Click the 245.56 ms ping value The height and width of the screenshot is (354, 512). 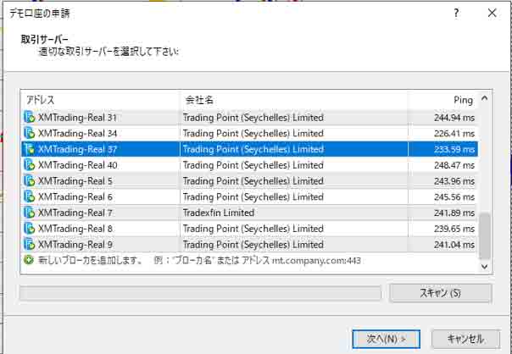coord(454,196)
